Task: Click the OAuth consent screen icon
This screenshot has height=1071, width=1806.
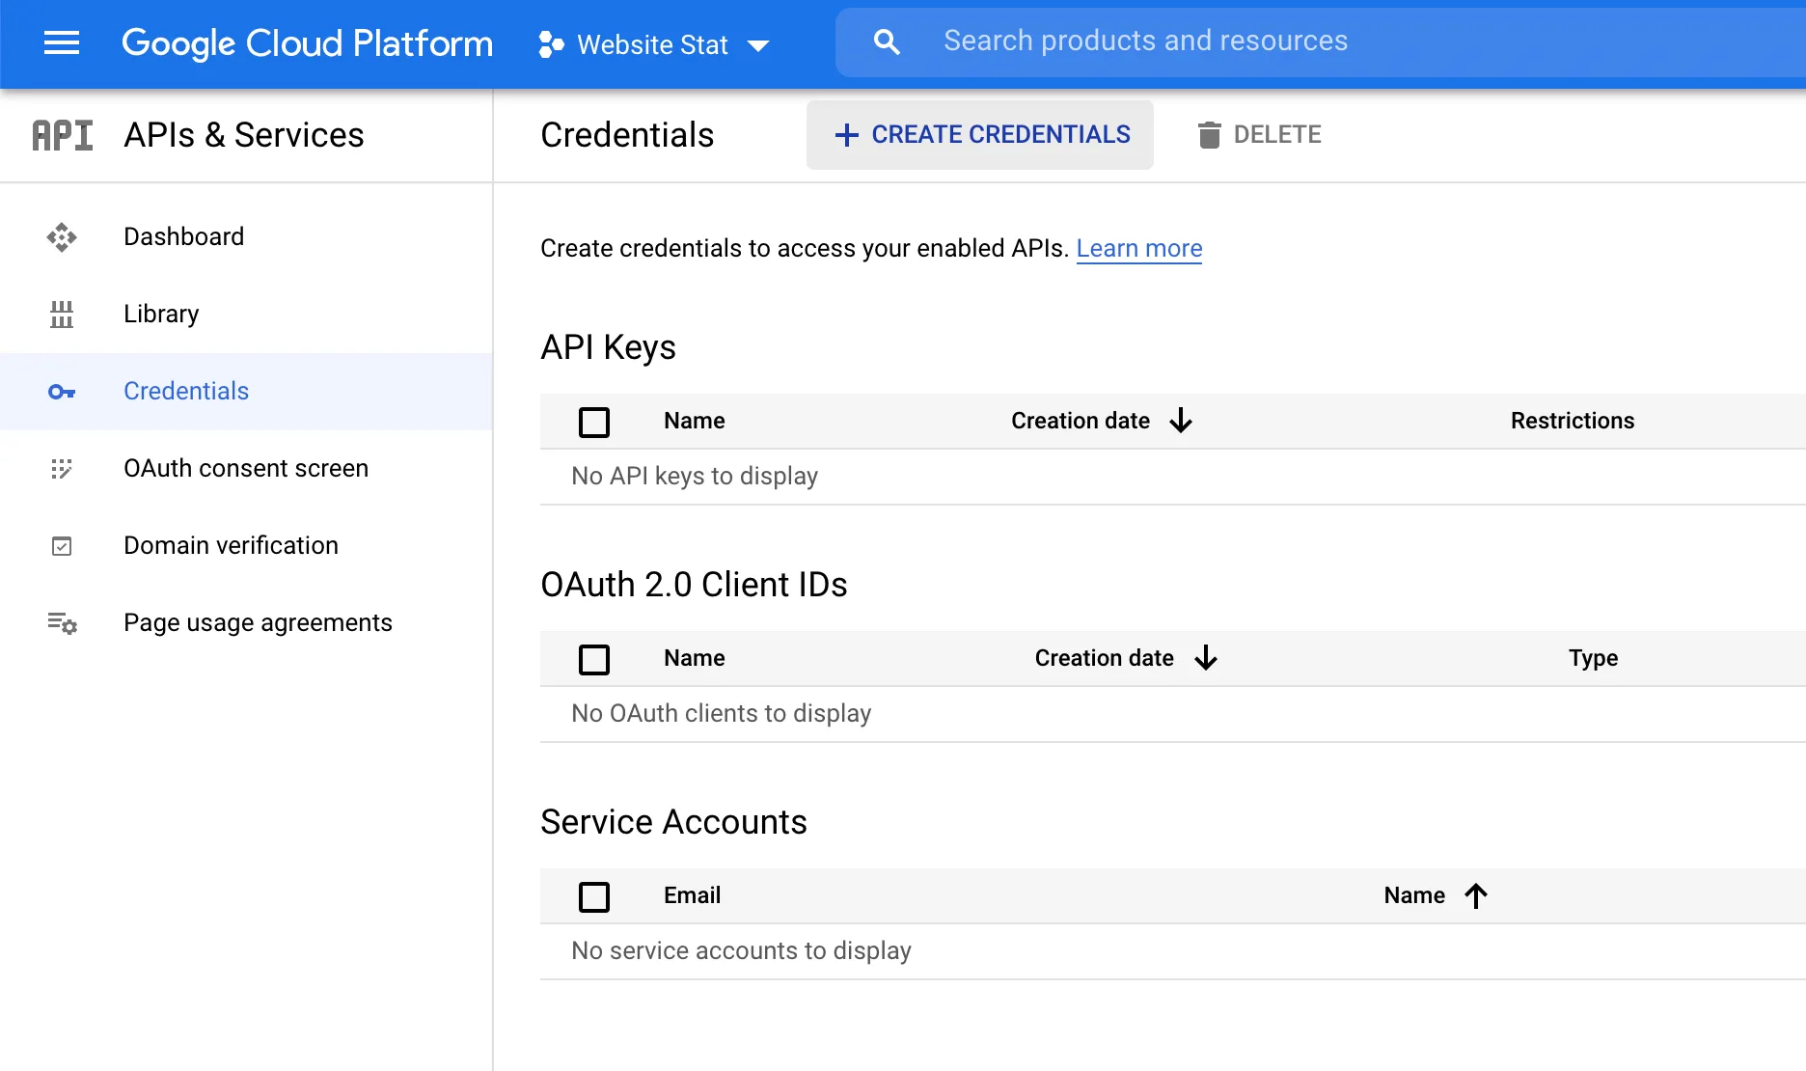Action: click(x=62, y=469)
